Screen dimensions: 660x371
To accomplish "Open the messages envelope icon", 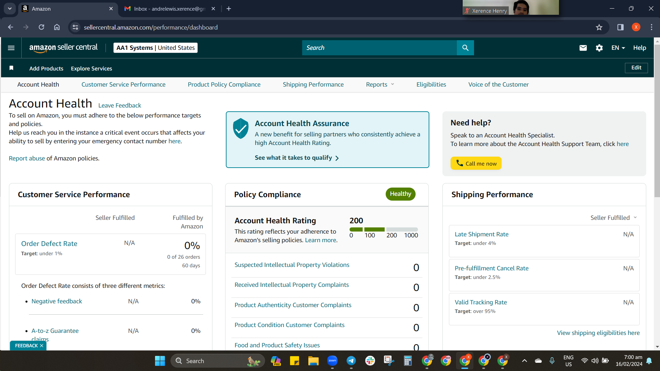I will tap(583, 48).
